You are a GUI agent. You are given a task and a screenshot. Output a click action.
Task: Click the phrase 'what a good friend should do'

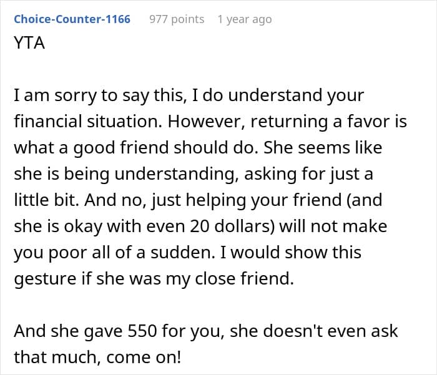point(135,148)
